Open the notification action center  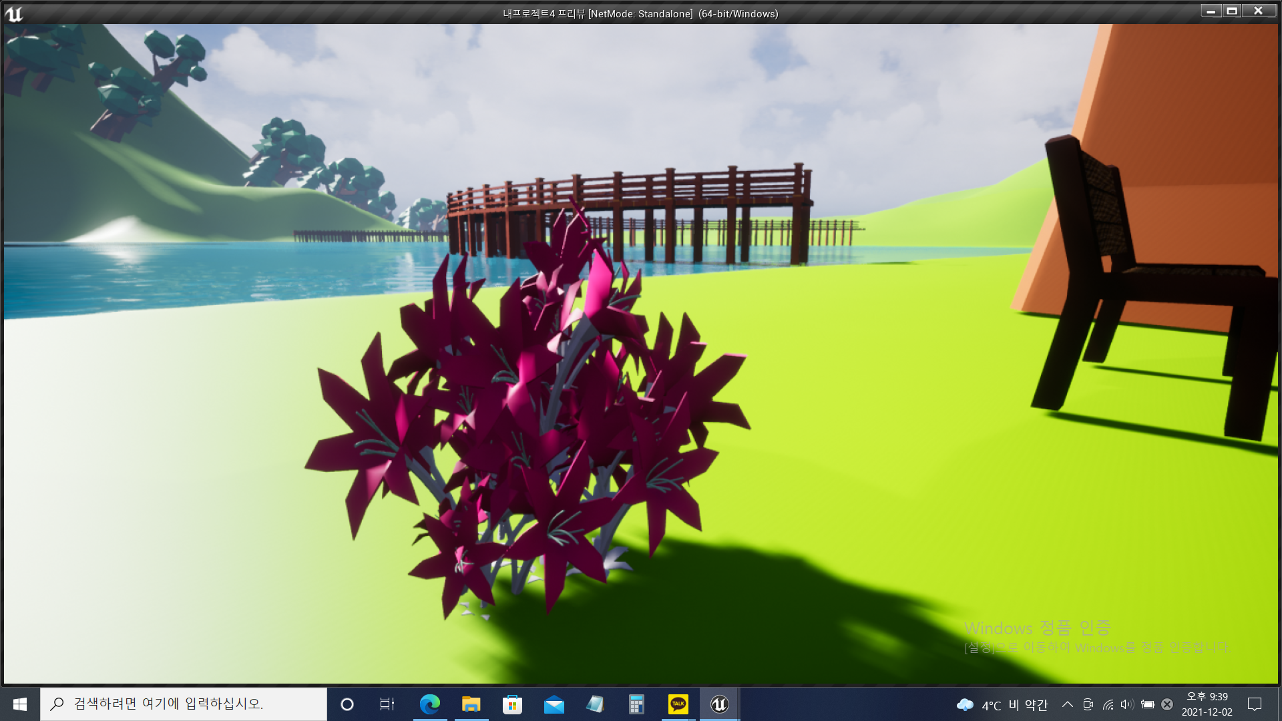pyautogui.click(x=1255, y=704)
